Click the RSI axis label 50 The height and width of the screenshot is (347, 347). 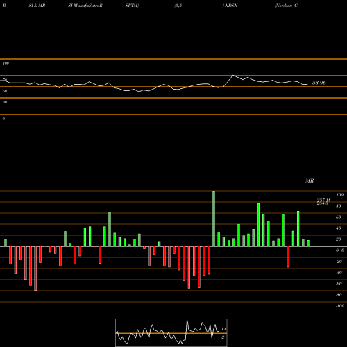coord(5,91)
